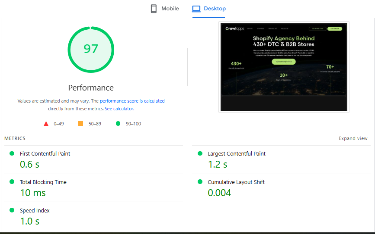Image resolution: width=375 pixels, height=234 pixels.
Task: Open the Crawlapps page screenshot thumbnail
Action: point(284,67)
